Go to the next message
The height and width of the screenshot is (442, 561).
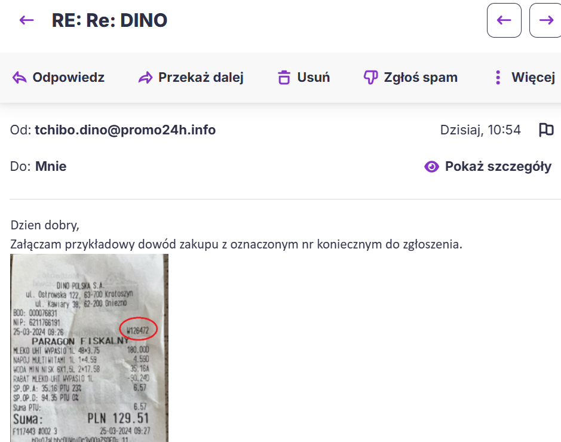pos(545,20)
